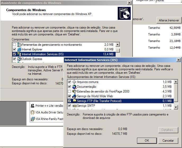
Task: Toggle the Ferramentas de gerenciamento checkbox
Action: click(x=15, y=45)
